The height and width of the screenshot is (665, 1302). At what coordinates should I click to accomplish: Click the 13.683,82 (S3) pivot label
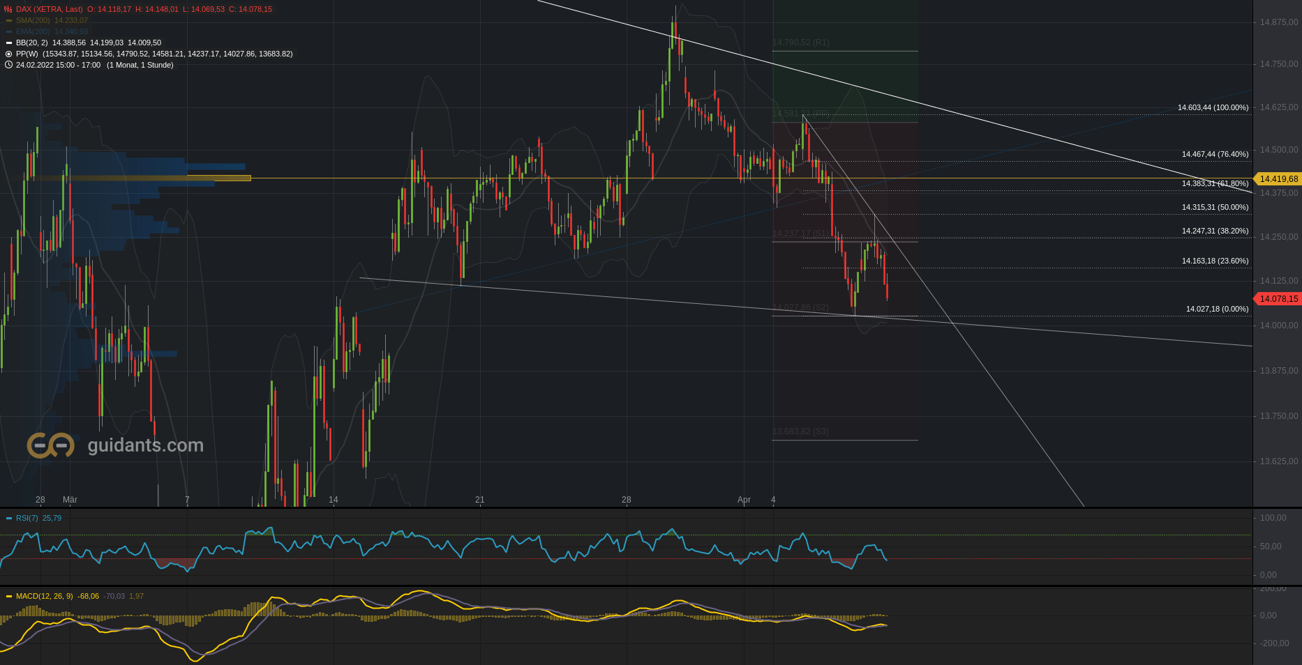point(800,431)
